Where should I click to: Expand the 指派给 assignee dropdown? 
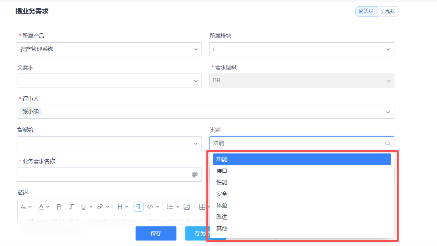coord(109,143)
